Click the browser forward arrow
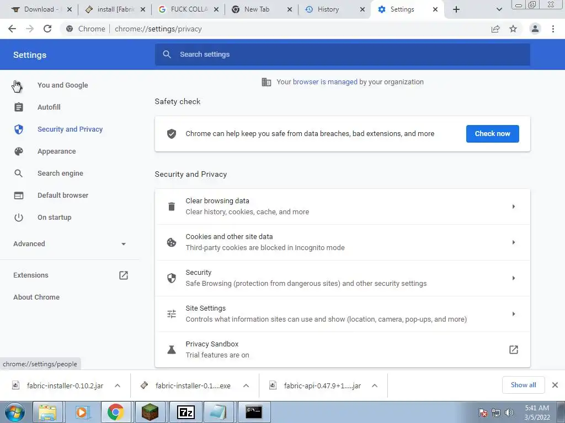 pos(30,29)
